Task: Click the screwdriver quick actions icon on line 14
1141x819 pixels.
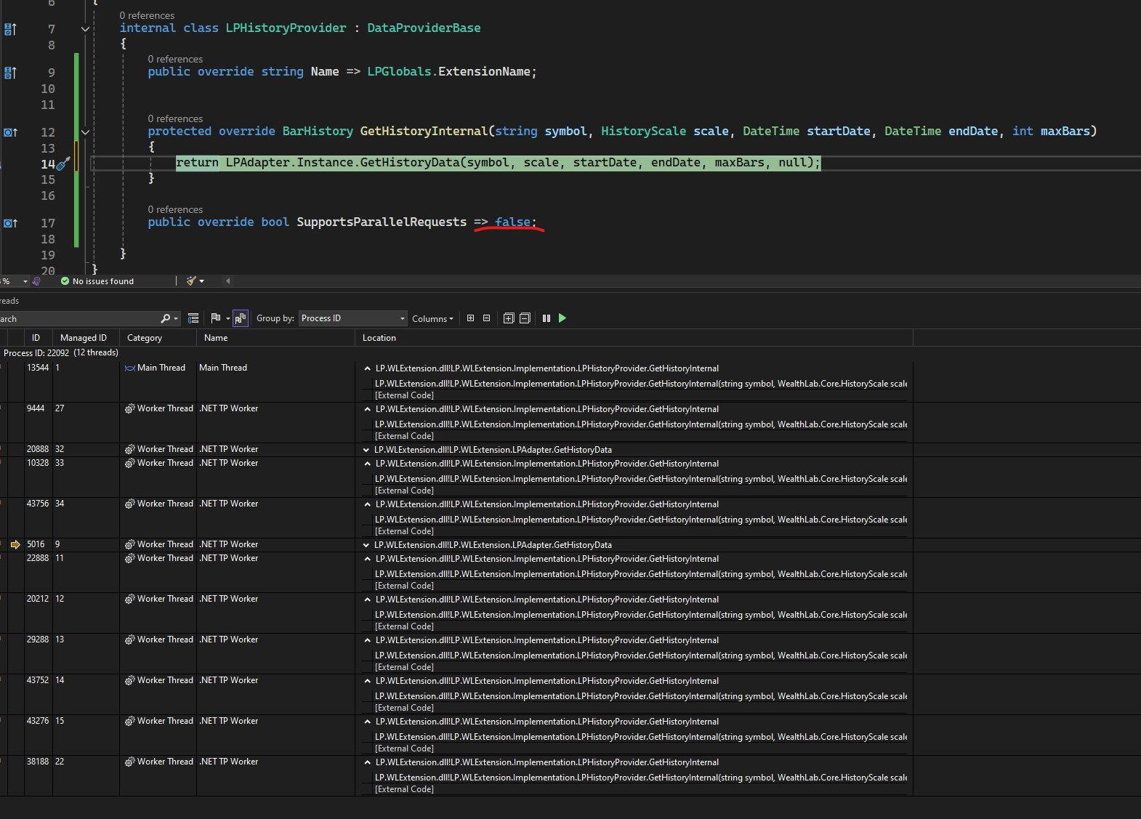Action: [x=63, y=164]
